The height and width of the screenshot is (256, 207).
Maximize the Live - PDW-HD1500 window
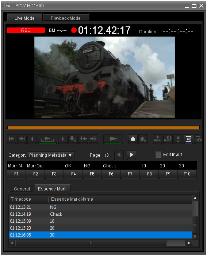[194, 6]
